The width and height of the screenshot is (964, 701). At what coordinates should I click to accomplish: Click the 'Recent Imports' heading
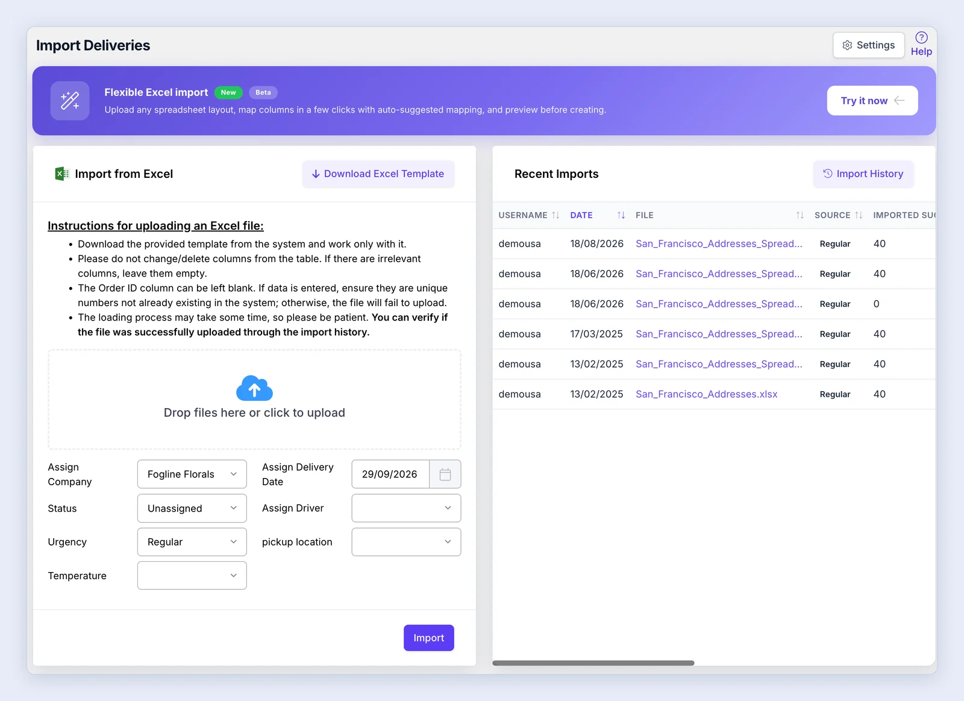[556, 174]
